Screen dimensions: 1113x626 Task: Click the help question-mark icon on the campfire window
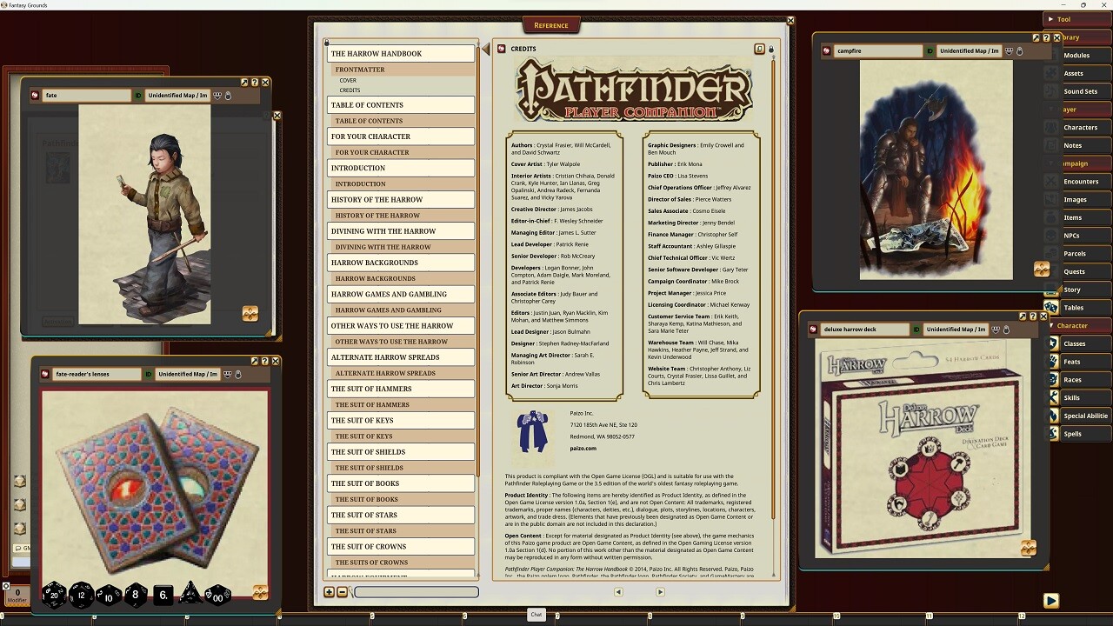[1045, 38]
